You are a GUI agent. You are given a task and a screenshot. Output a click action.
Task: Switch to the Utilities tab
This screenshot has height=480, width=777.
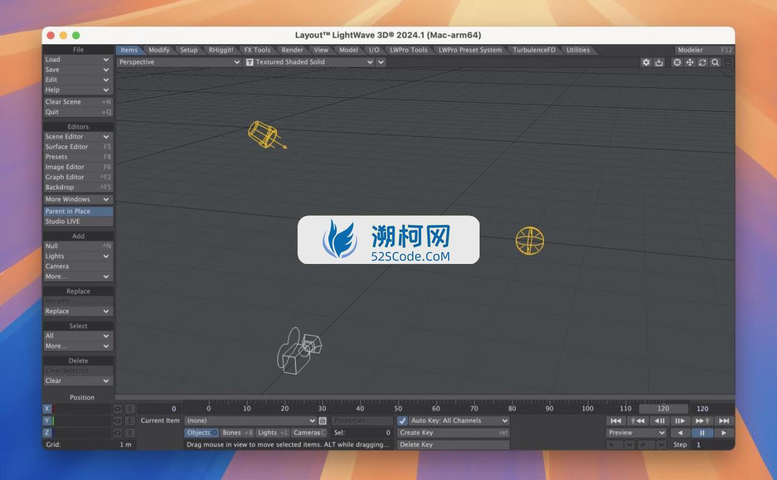tap(578, 50)
